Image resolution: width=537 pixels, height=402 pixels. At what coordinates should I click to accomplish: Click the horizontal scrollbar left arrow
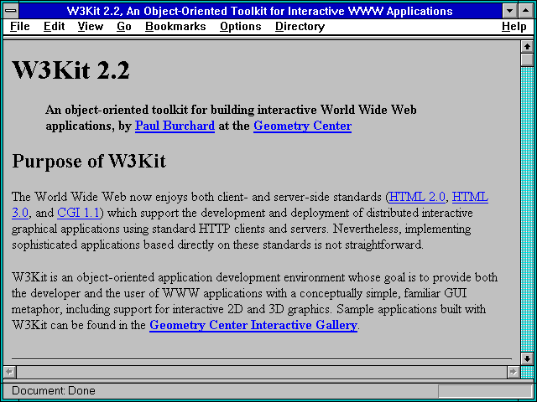point(9,372)
